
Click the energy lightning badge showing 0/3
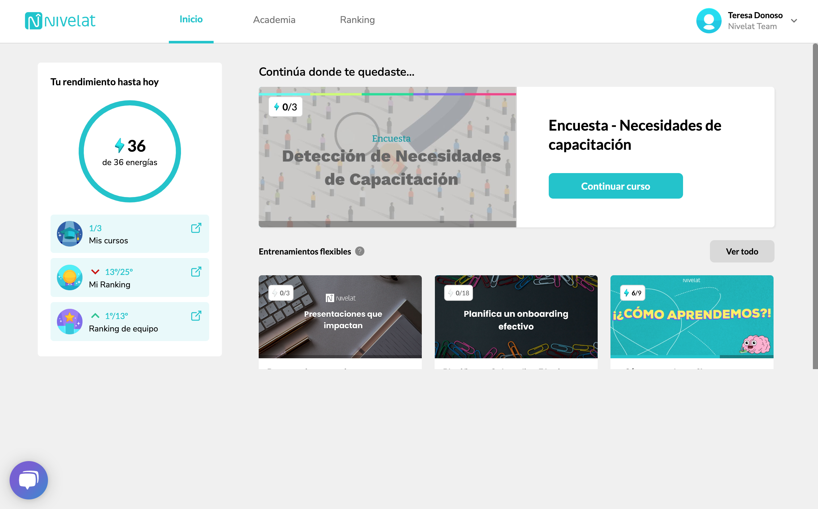[x=286, y=106]
